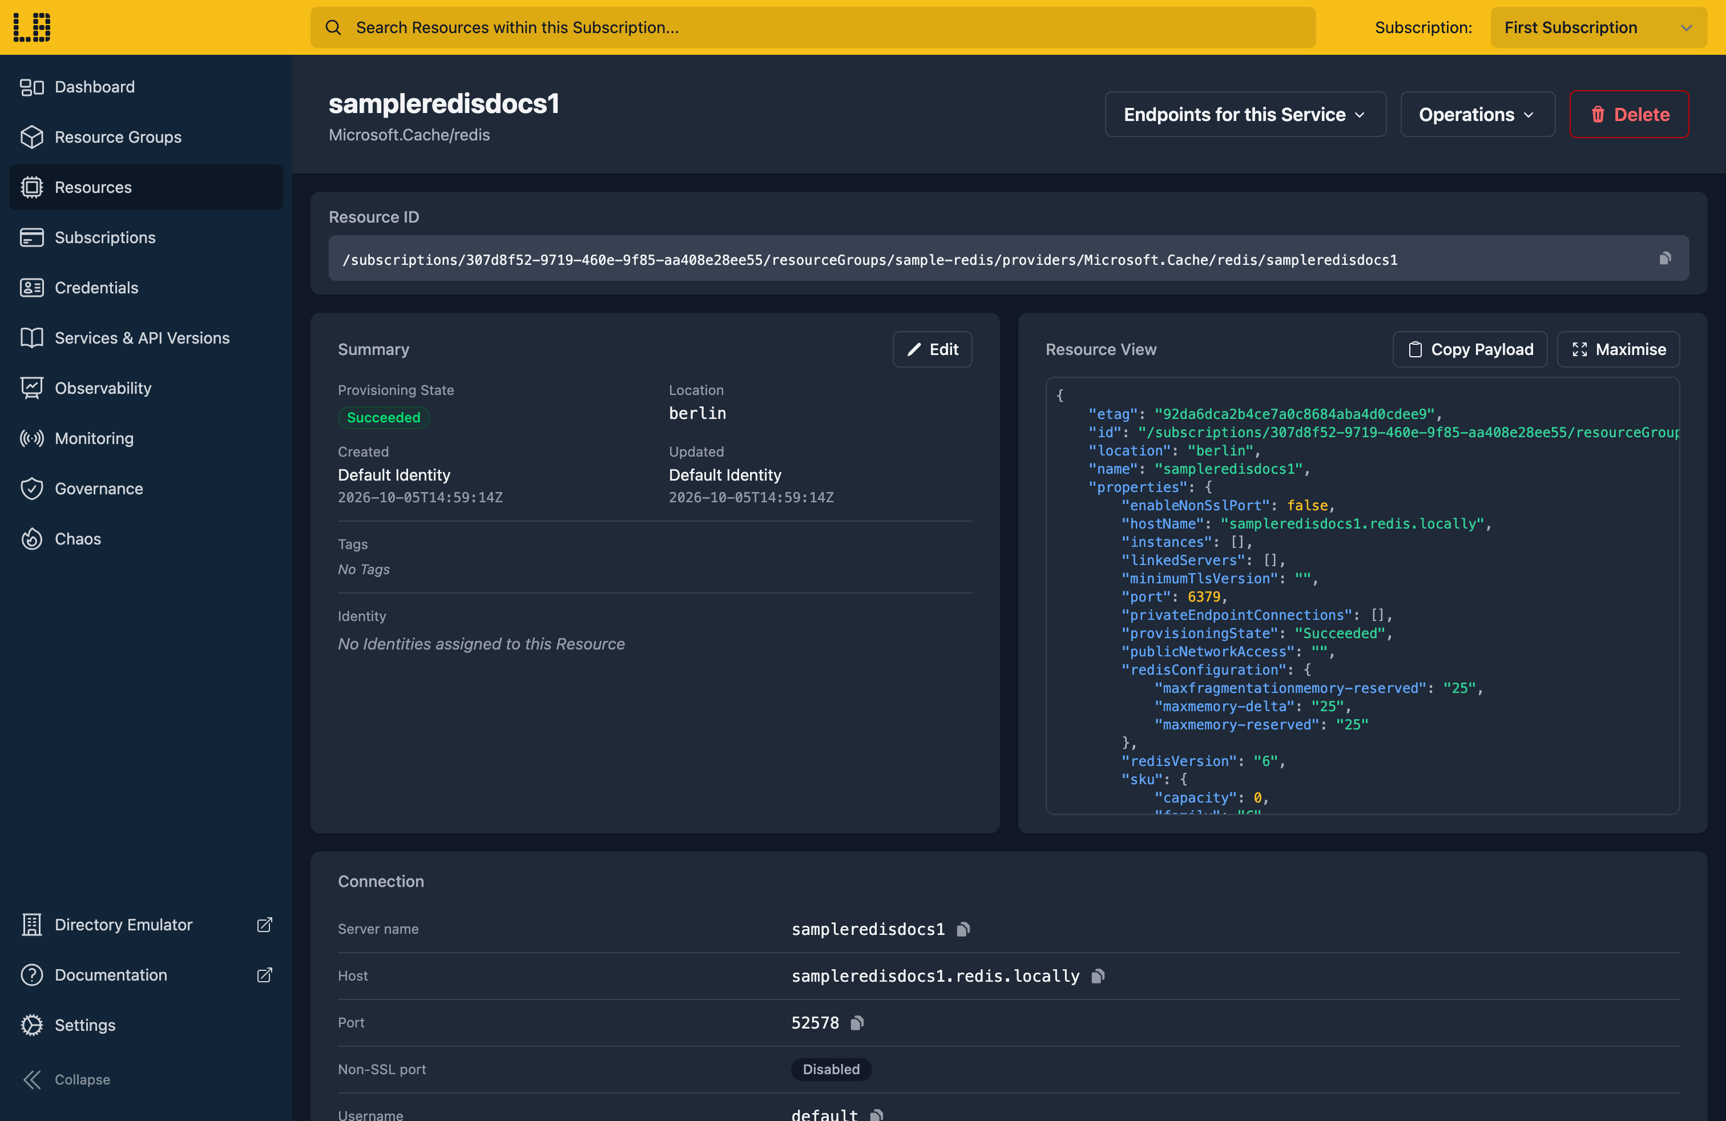
Task: Click the Settings gear icon
Action: (x=32, y=1025)
